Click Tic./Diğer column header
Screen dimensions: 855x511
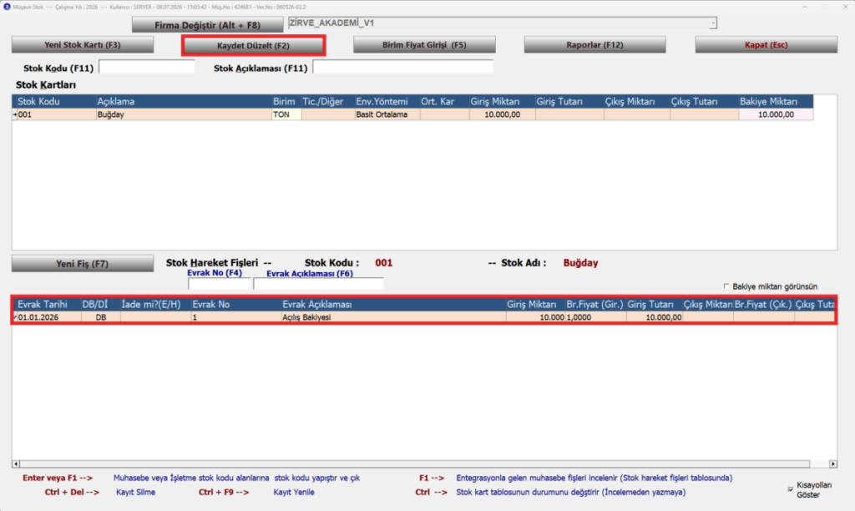[x=327, y=101]
